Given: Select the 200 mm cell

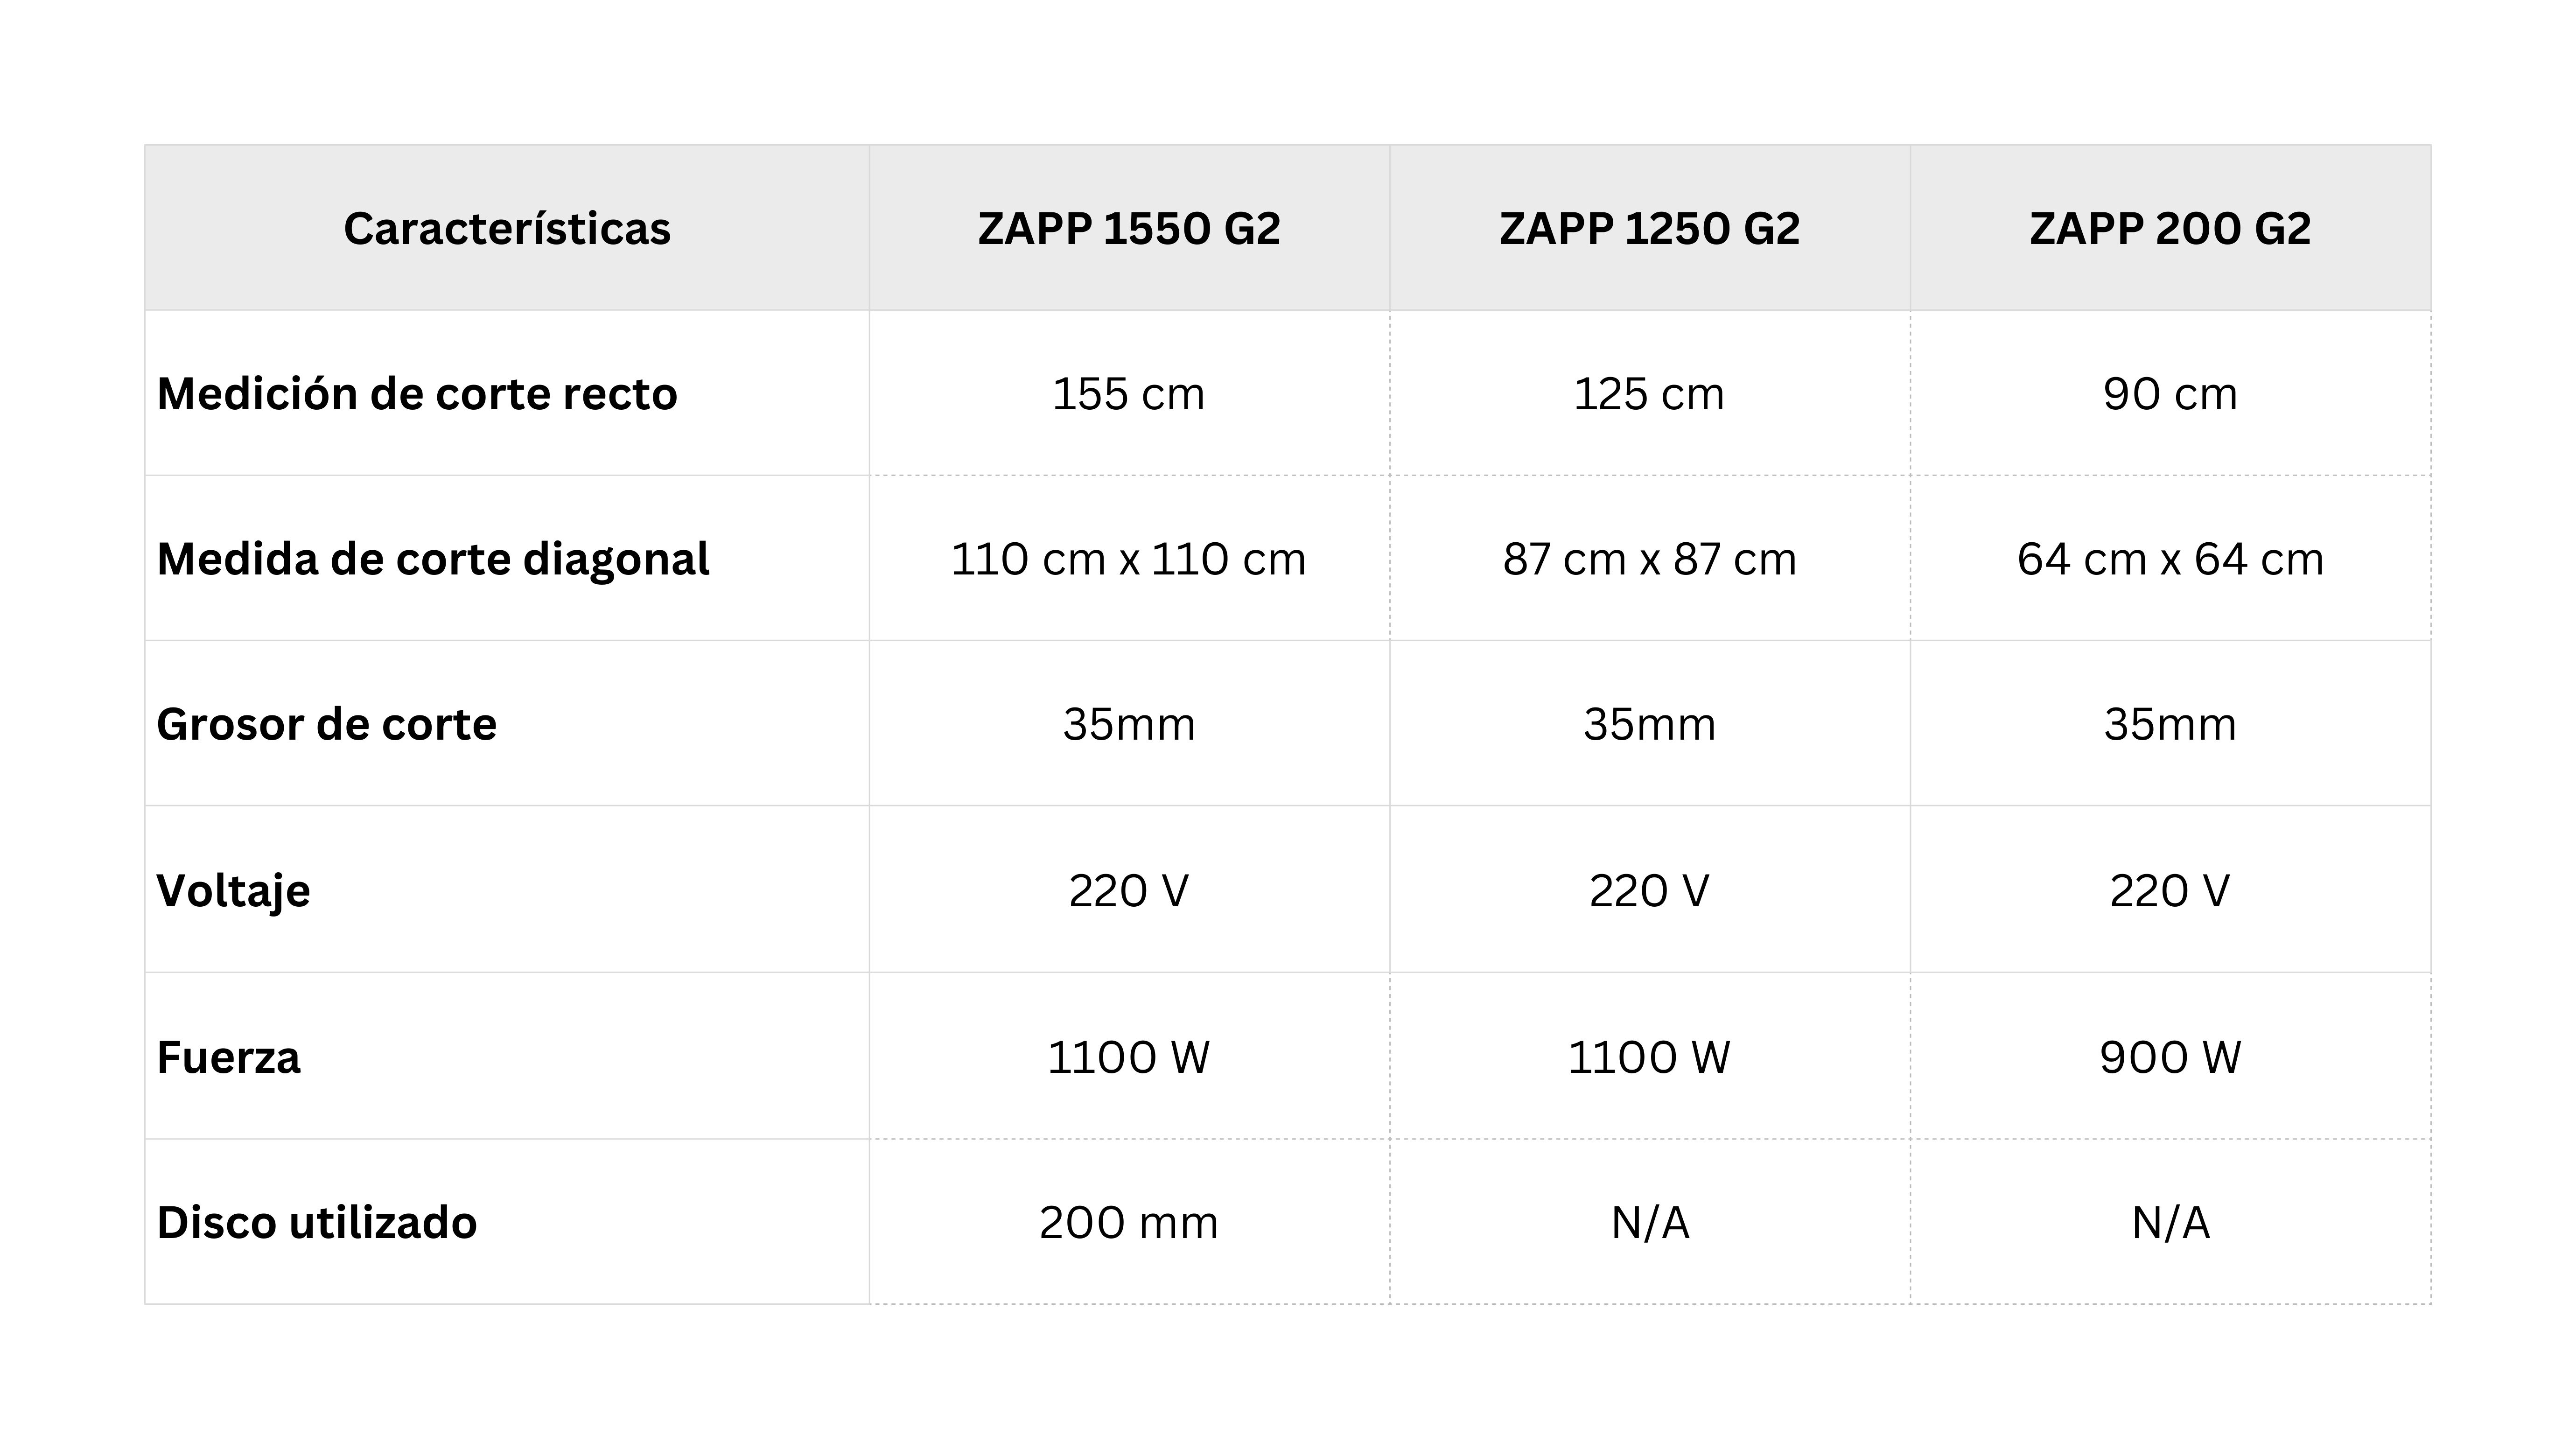Looking at the screenshot, I should 1128,1222.
